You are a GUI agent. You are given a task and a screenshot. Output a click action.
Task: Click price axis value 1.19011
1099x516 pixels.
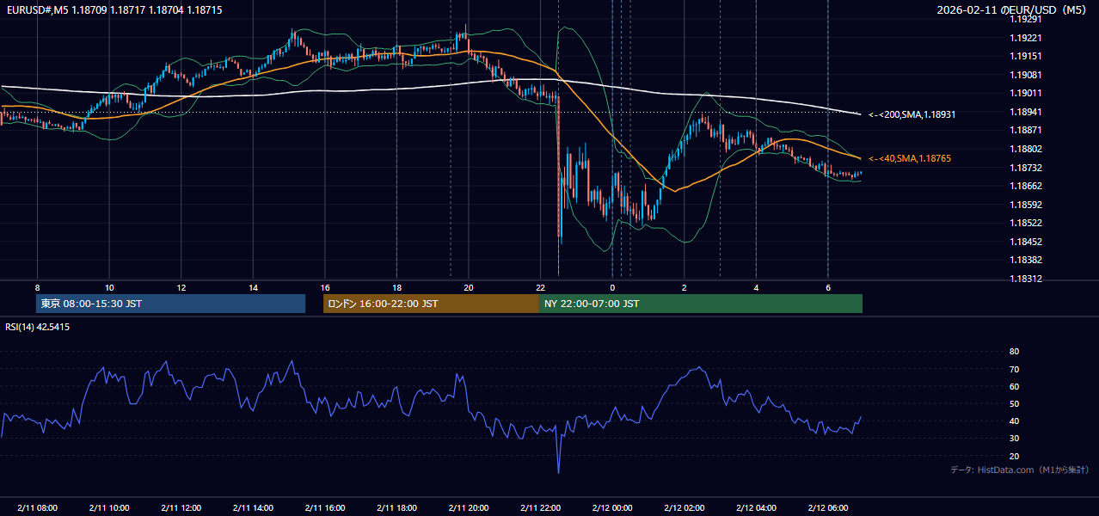[1025, 93]
